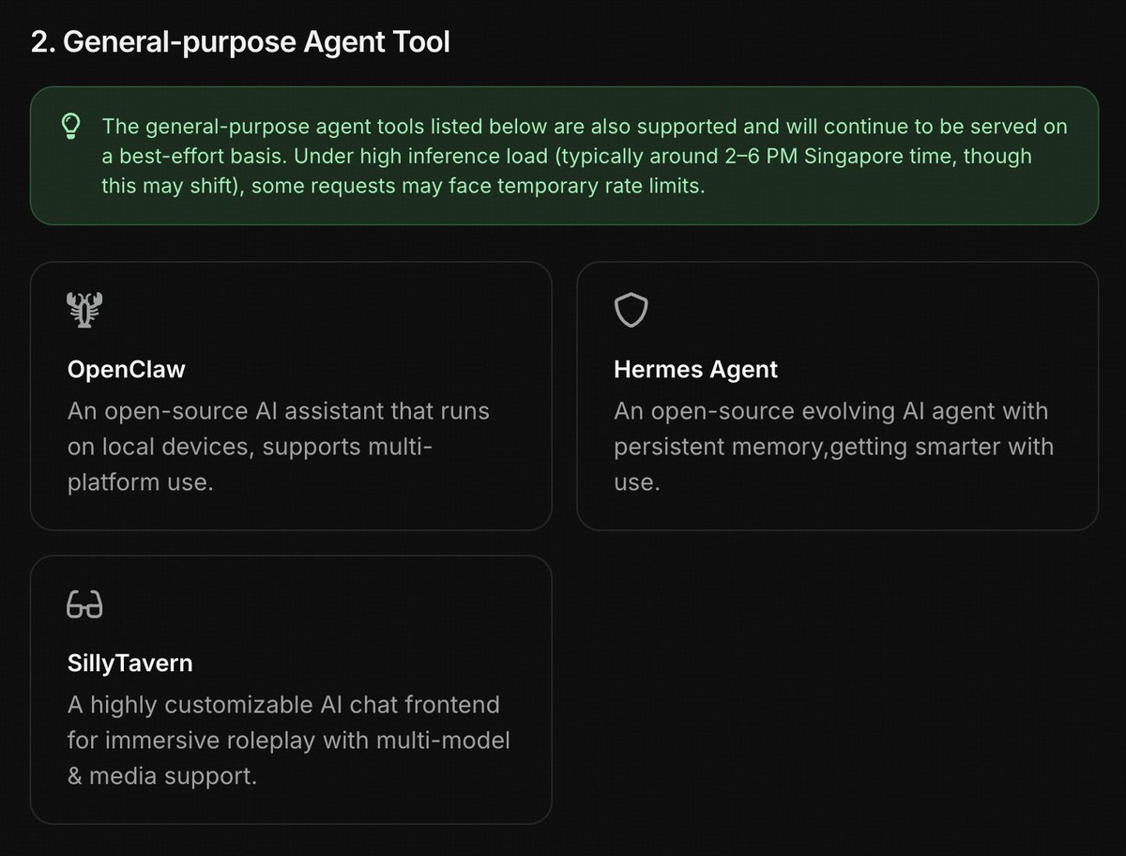The height and width of the screenshot is (856, 1126).
Task: Click the SillyTavern immersive roleplay description
Action: [x=289, y=741]
